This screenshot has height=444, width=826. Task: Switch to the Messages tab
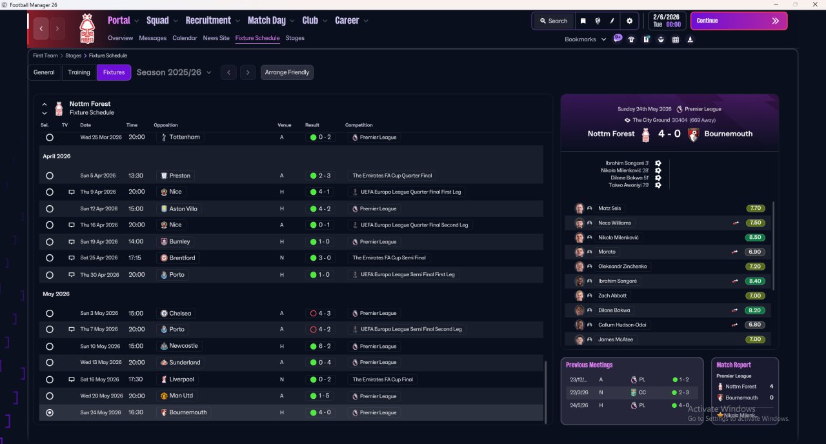click(152, 38)
